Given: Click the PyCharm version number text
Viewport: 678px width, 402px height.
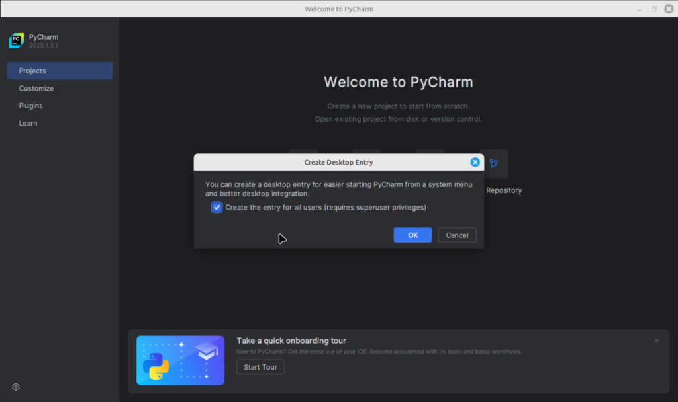Looking at the screenshot, I should click(x=43, y=46).
